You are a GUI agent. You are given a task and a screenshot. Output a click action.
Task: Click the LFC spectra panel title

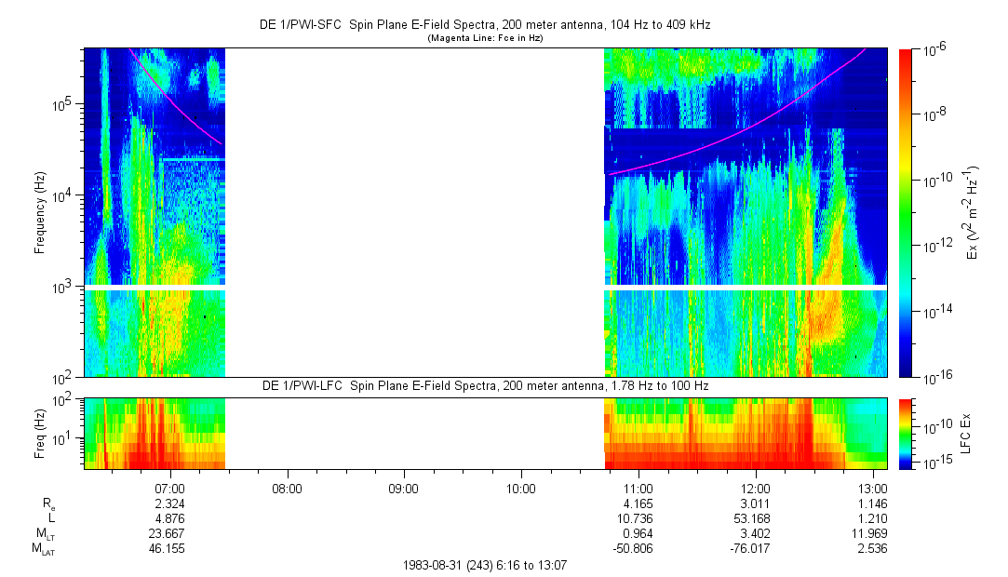[x=484, y=385]
